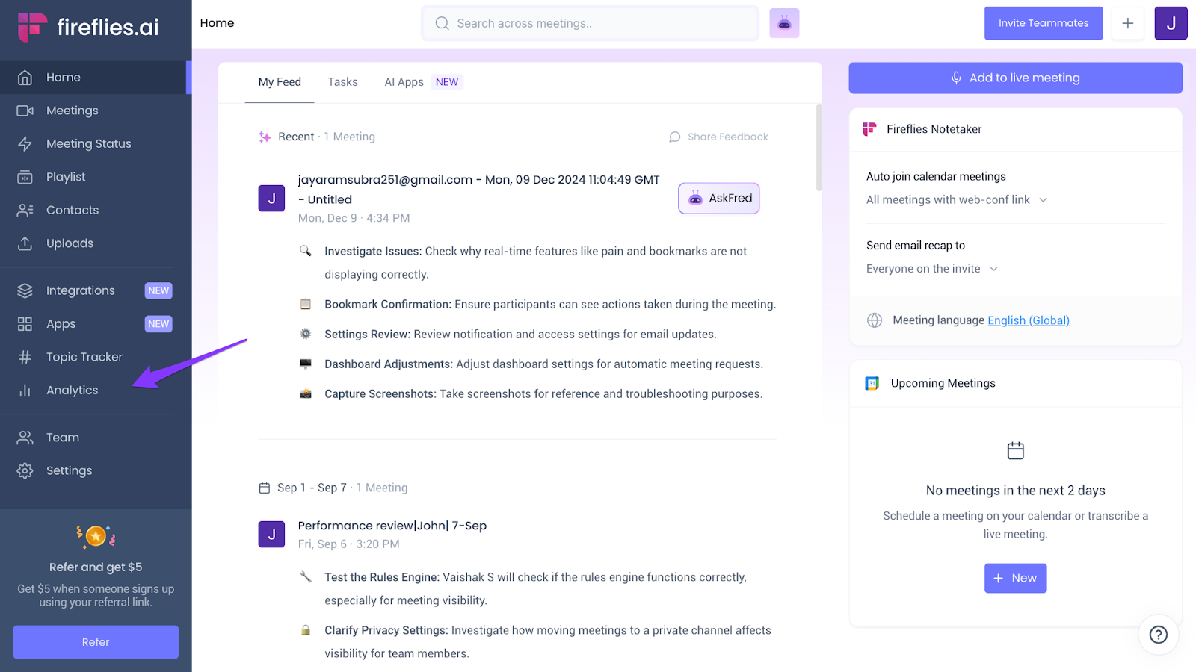Click the calendar icon beside Sep 1 - Sep 7
This screenshot has height=672, width=1196.
[265, 488]
